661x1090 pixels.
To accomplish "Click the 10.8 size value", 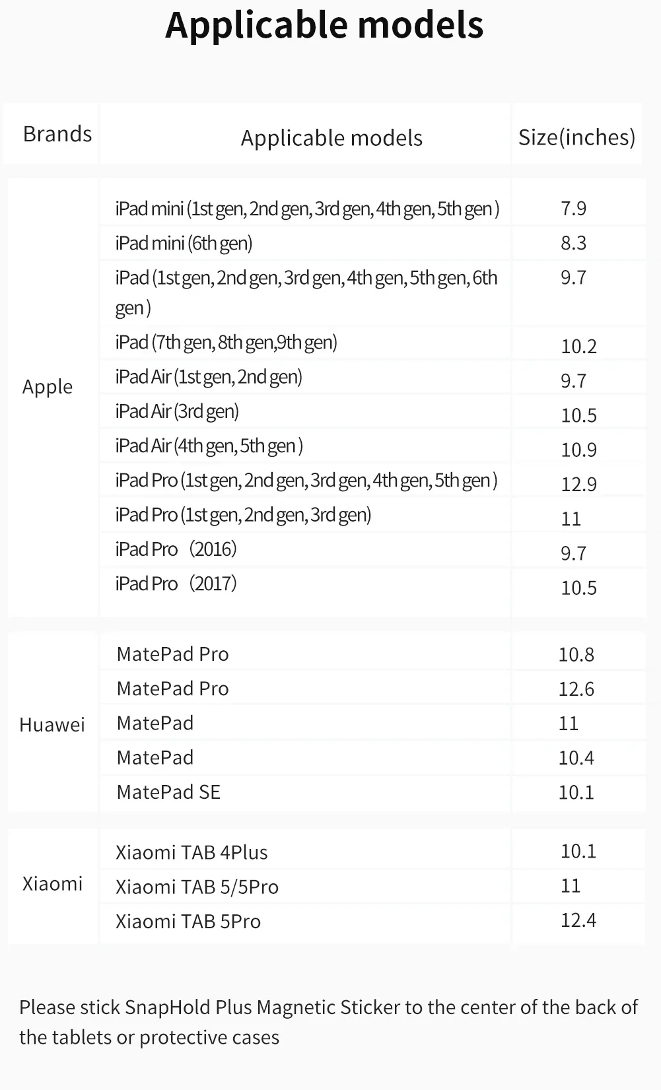I will [x=576, y=654].
